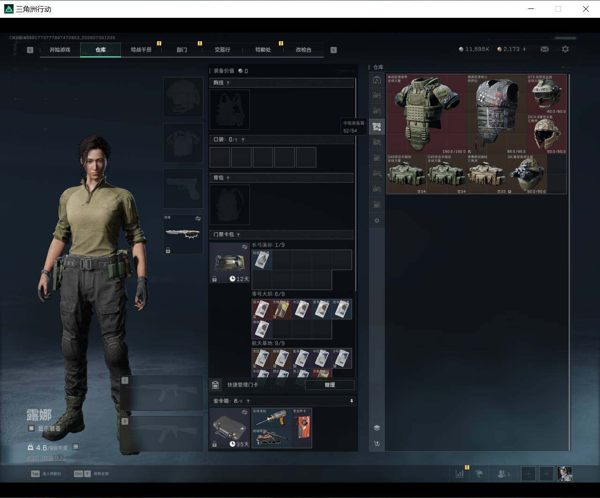The width and height of the screenshot is (600, 498).
Task: Open the 改枪台 tab
Action: pos(303,50)
